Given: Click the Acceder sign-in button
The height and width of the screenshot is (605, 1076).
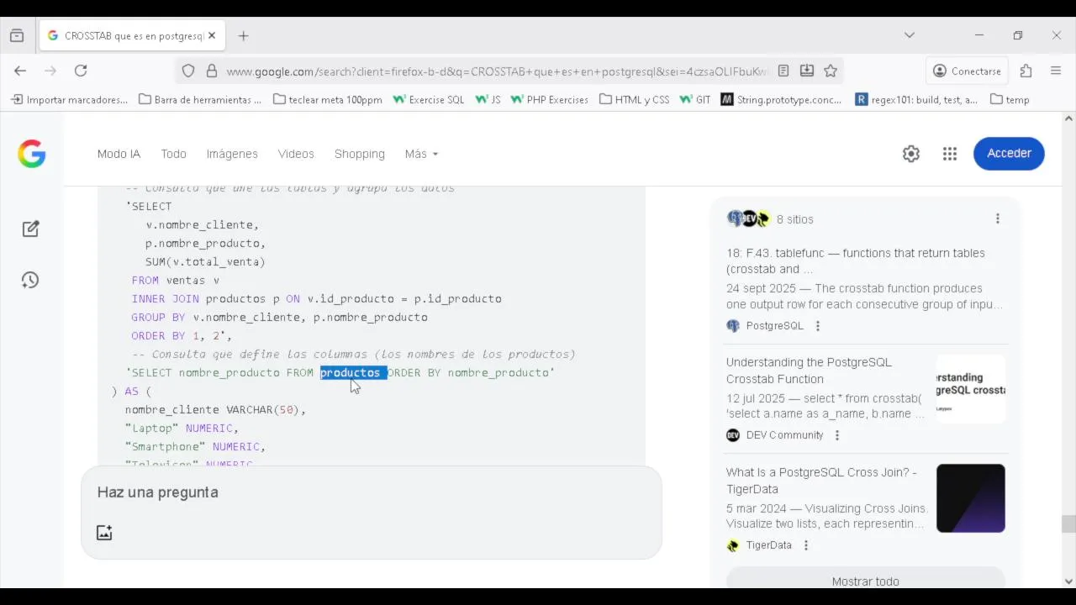Looking at the screenshot, I should pyautogui.click(x=1009, y=154).
